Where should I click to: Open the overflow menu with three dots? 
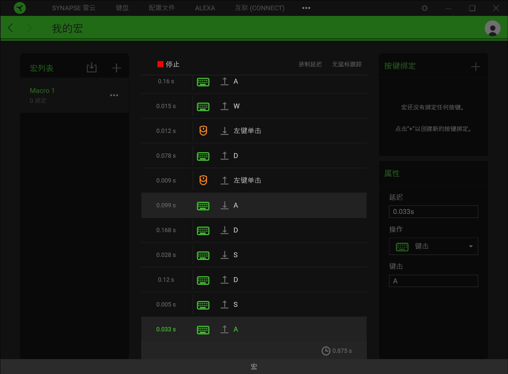pyautogui.click(x=306, y=8)
